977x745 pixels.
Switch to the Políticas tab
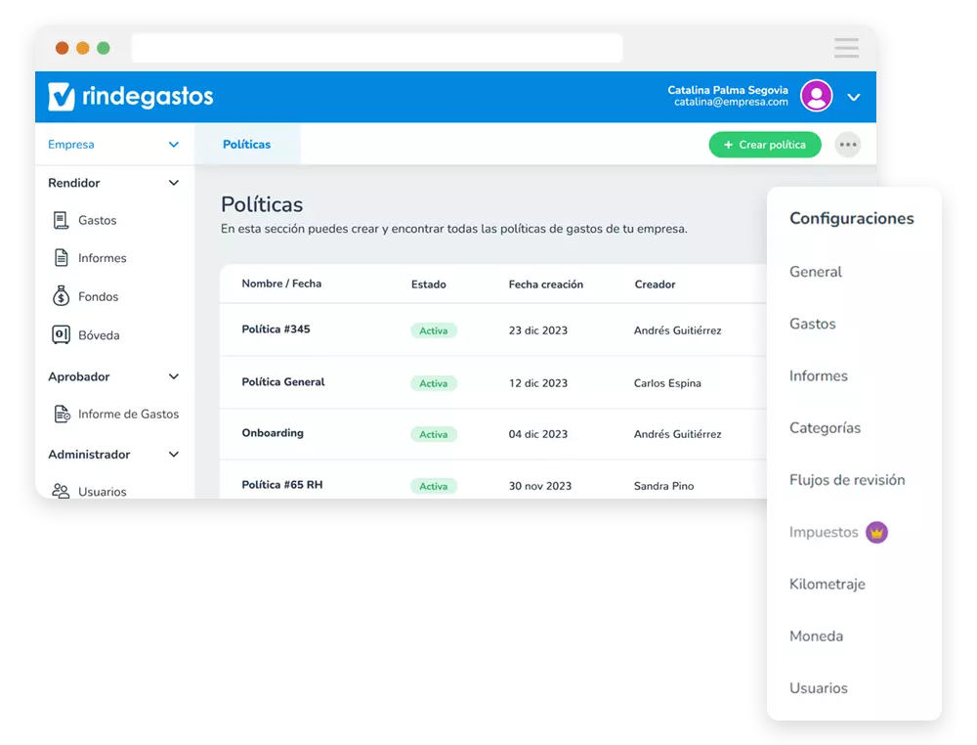(246, 145)
